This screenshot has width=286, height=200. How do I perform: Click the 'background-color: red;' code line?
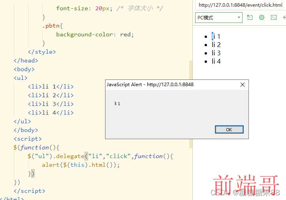[95, 34]
